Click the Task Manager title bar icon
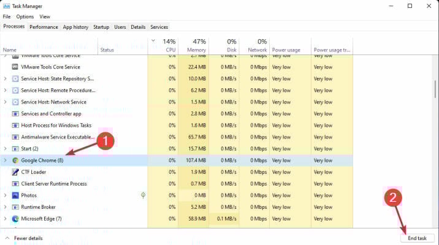This screenshot has width=439, height=245. point(6,6)
